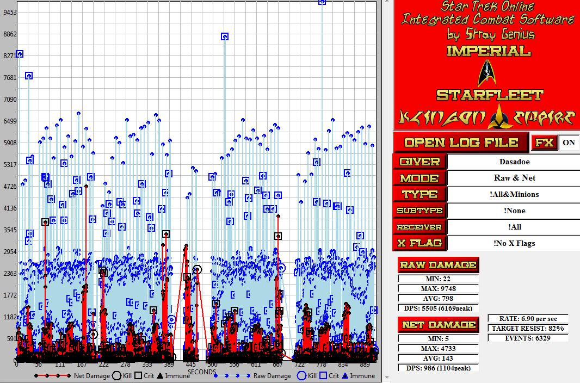Click the blue Kill circle legend icon
Viewport: 580px width, 383px height.
pos(302,375)
